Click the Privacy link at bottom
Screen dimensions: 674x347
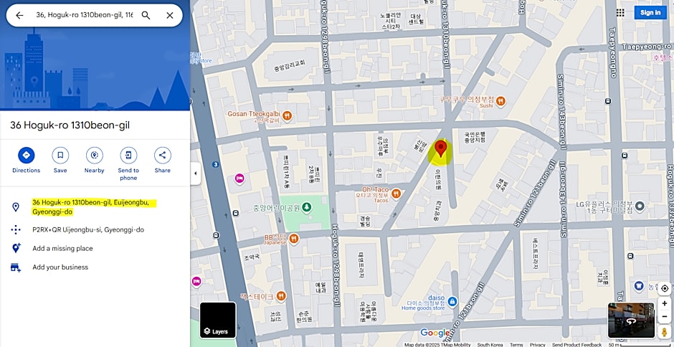click(x=537, y=344)
